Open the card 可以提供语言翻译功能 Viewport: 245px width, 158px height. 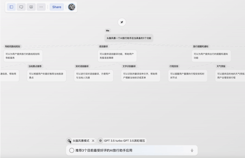pyautogui.click(x=117, y=56)
